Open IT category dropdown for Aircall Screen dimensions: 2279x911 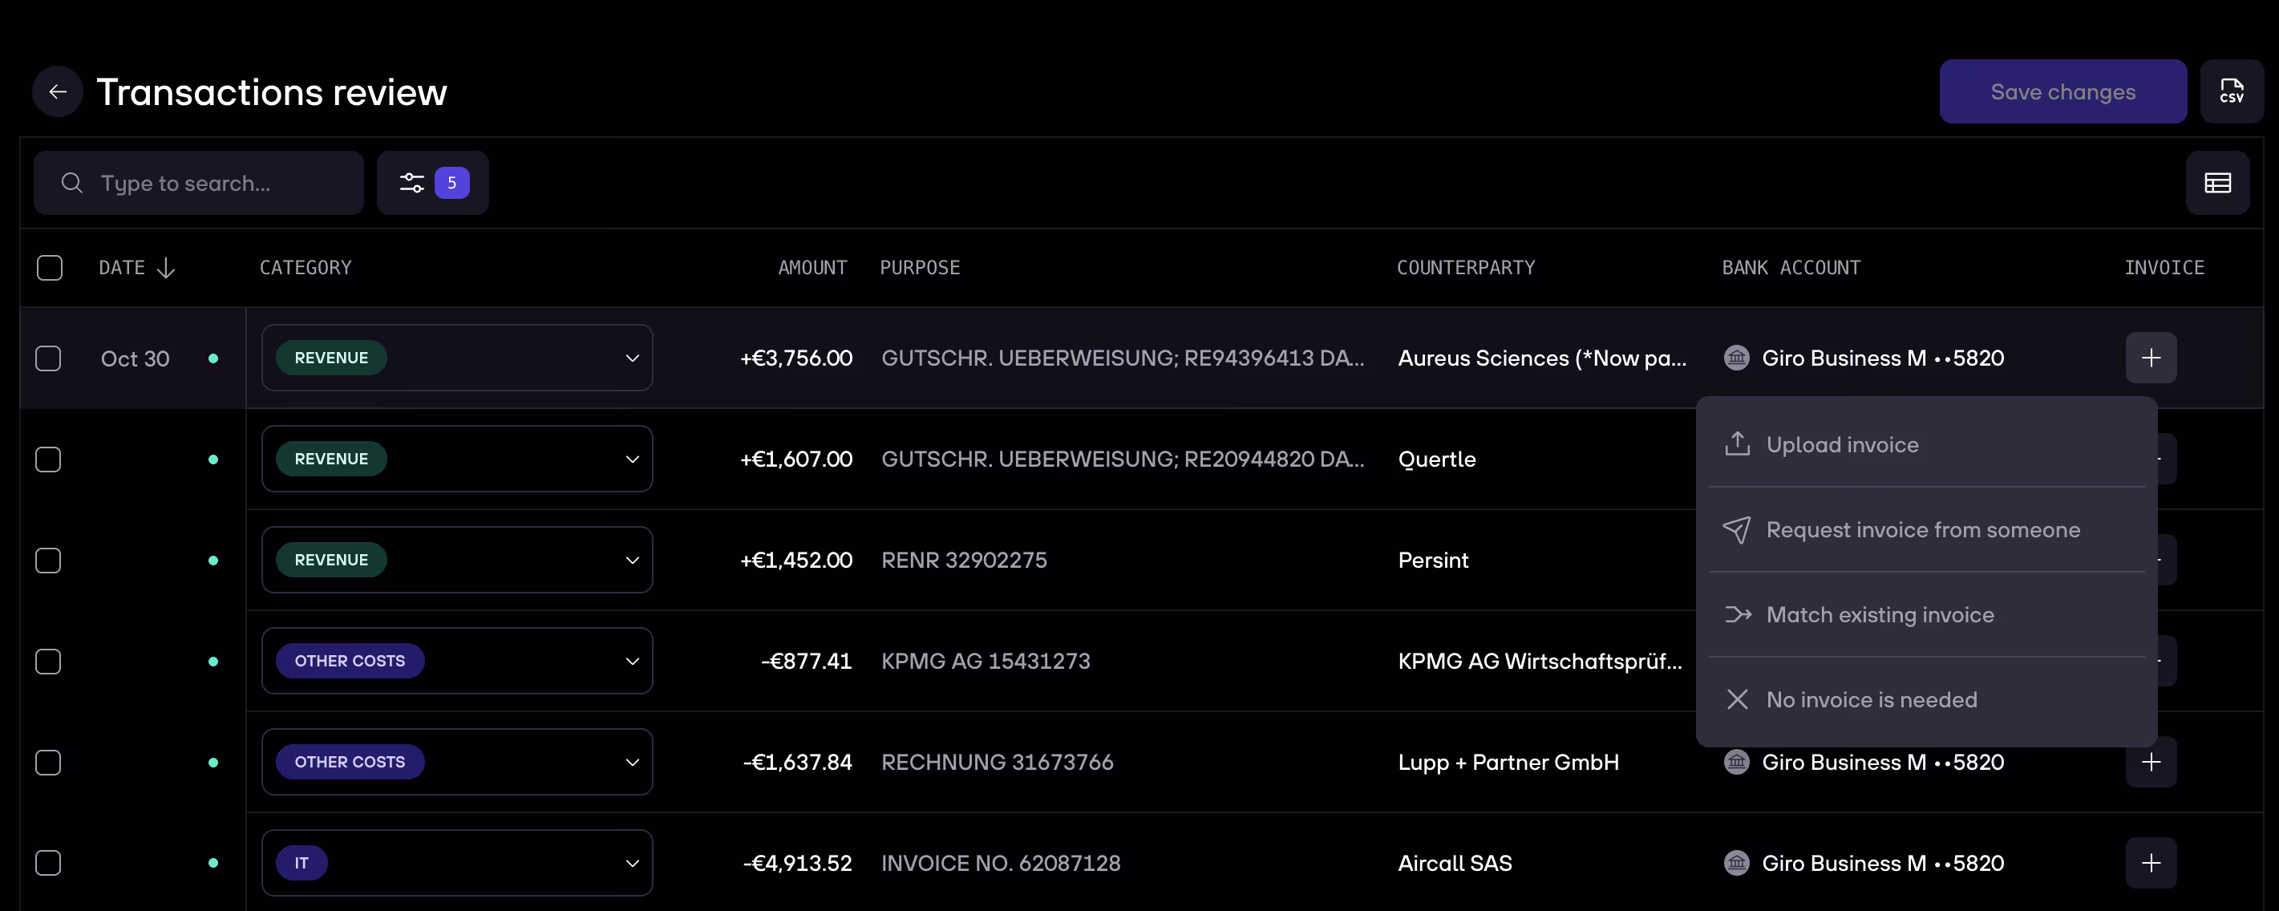coord(632,863)
